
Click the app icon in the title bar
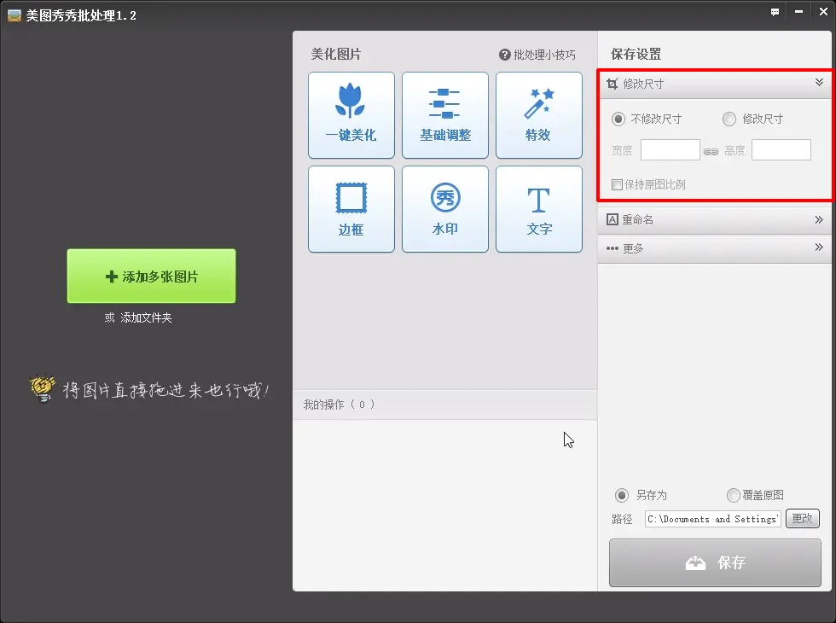[15, 15]
